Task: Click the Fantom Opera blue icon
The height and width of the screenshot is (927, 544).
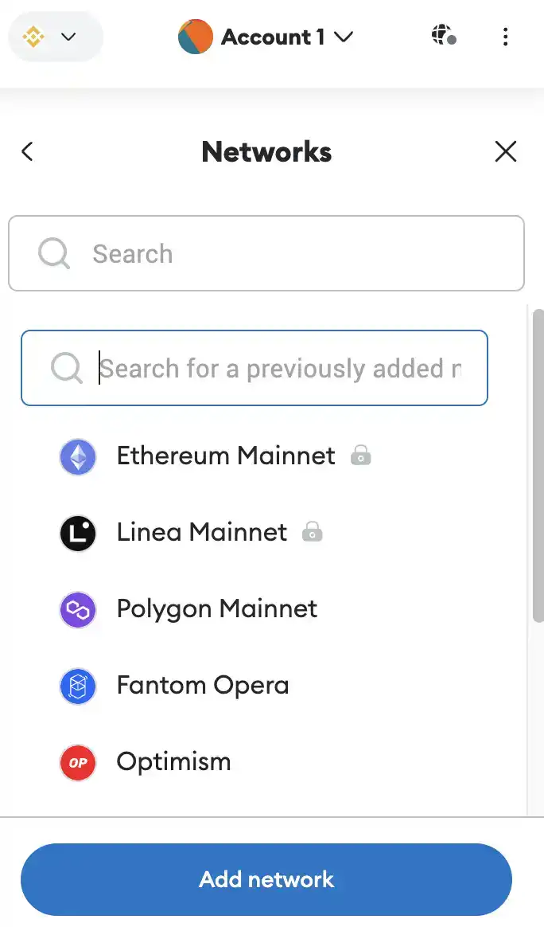Action: (78, 686)
